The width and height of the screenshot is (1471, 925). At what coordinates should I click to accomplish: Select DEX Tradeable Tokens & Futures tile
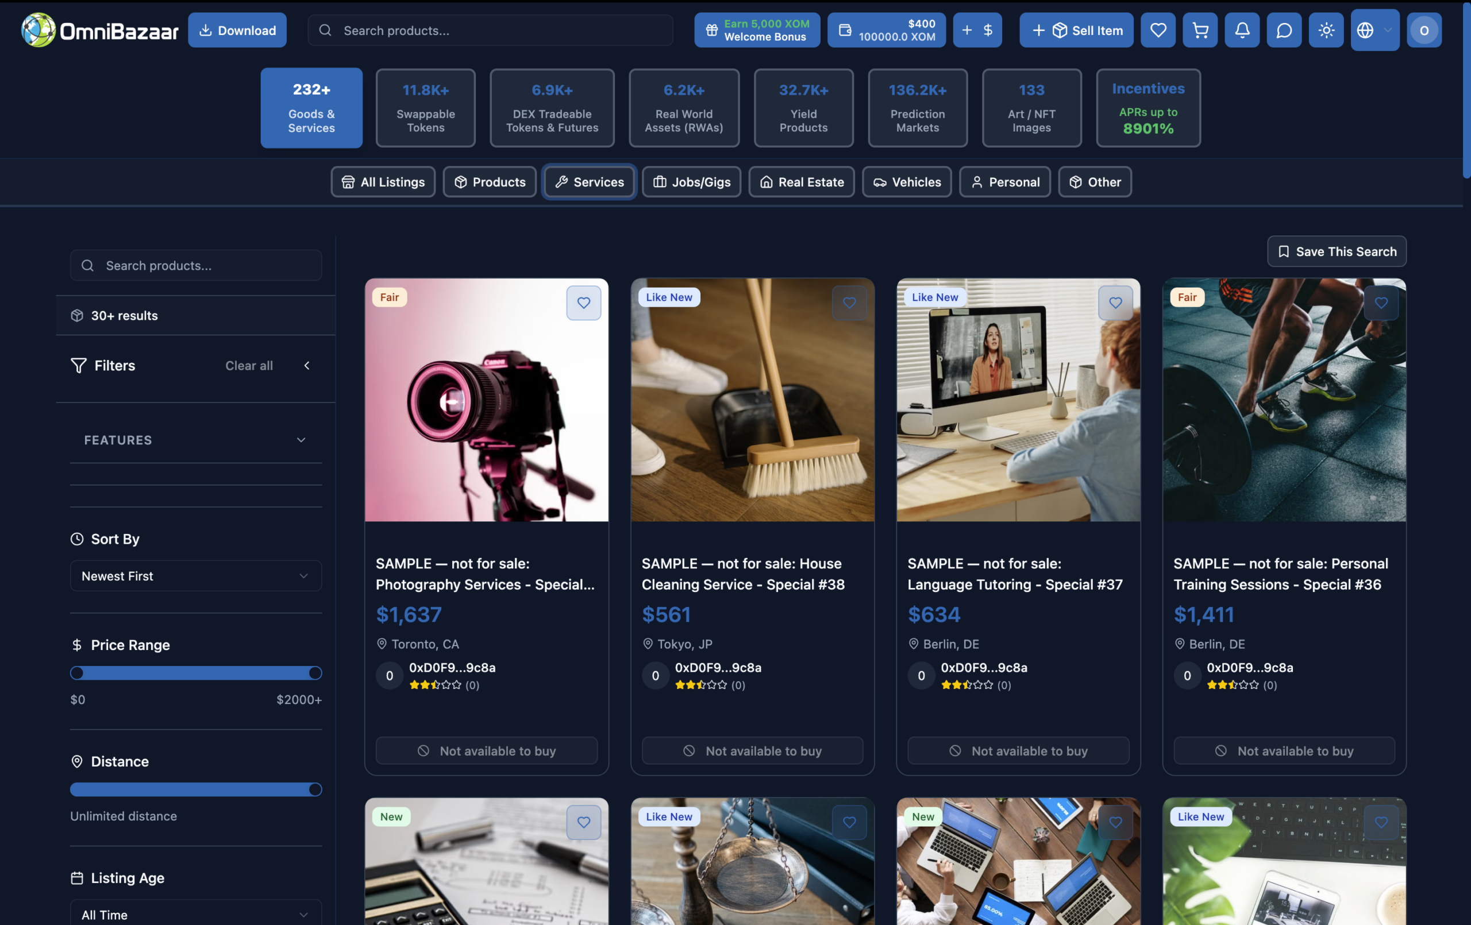tap(552, 107)
